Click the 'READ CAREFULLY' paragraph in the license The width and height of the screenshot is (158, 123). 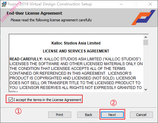[x=76, y=73]
